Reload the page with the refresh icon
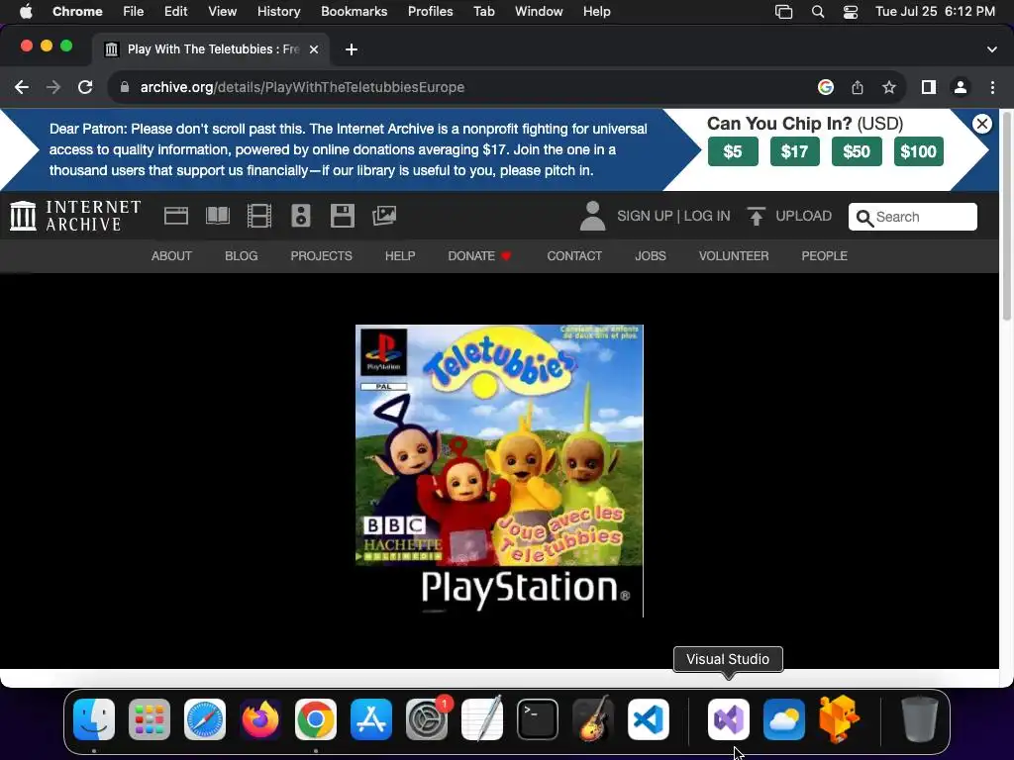Viewport: 1014px width, 760px height. point(85,87)
